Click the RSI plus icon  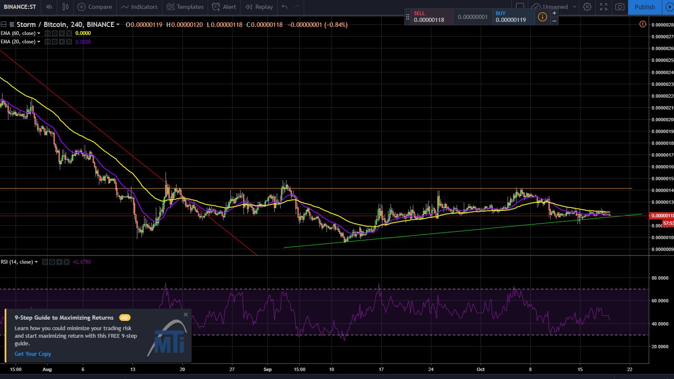[59, 262]
